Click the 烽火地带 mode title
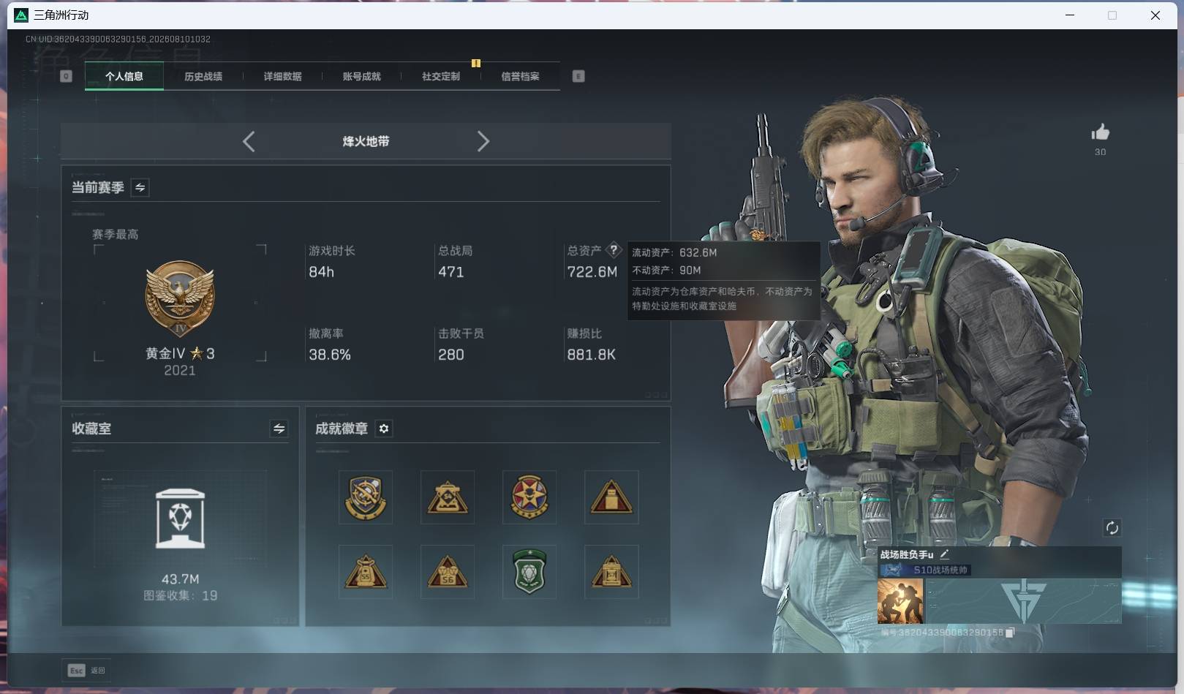The height and width of the screenshot is (694, 1184). click(x=366, y=141)
